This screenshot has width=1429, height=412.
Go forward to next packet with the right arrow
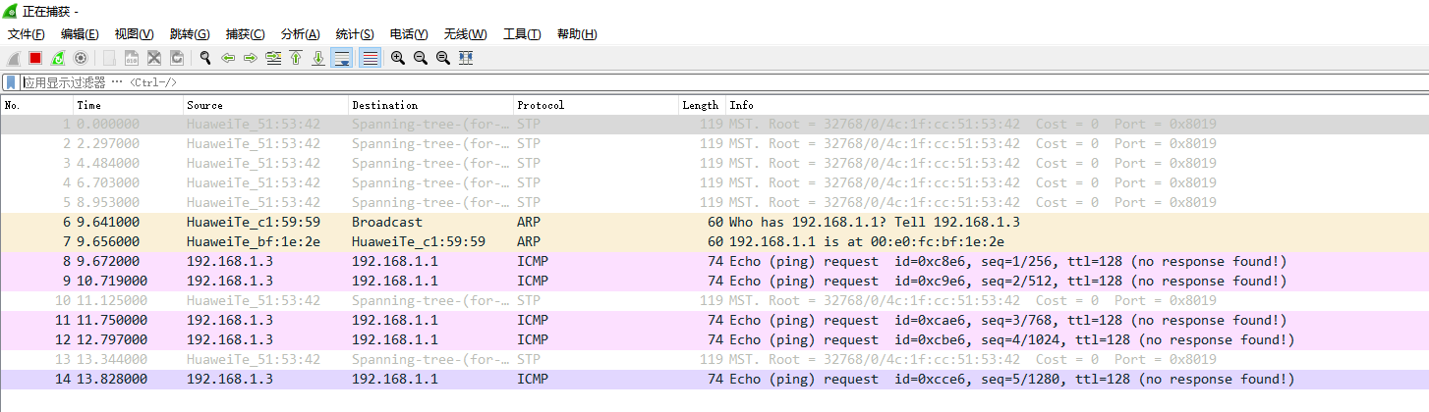coord(250,58)
